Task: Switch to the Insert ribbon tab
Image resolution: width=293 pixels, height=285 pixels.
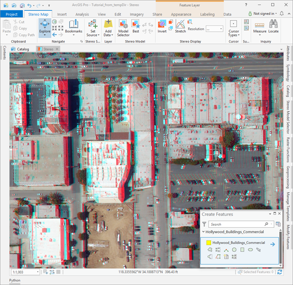Action: click(62, 14)
